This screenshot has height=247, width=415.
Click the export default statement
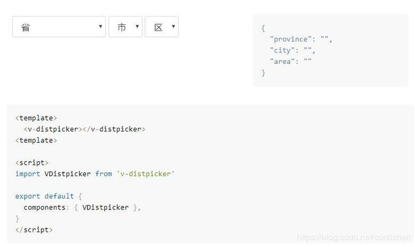tap(45, 196)
